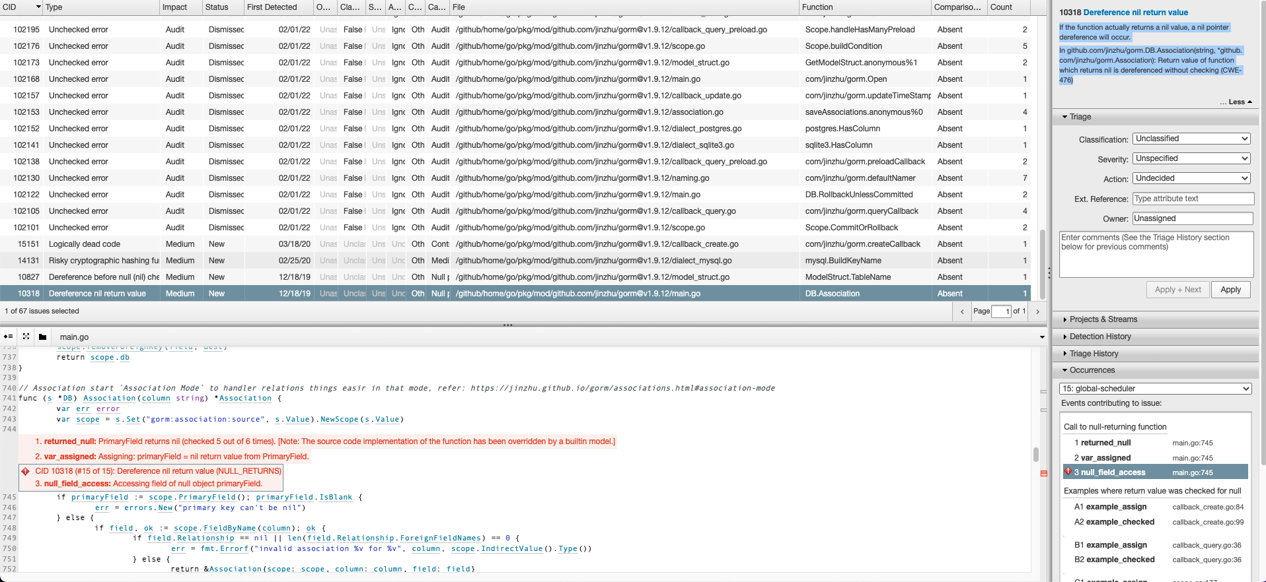1266x582 pixels.
Task: Click the red defect diamond icon at CID 10318
Action: pos(26,471)
